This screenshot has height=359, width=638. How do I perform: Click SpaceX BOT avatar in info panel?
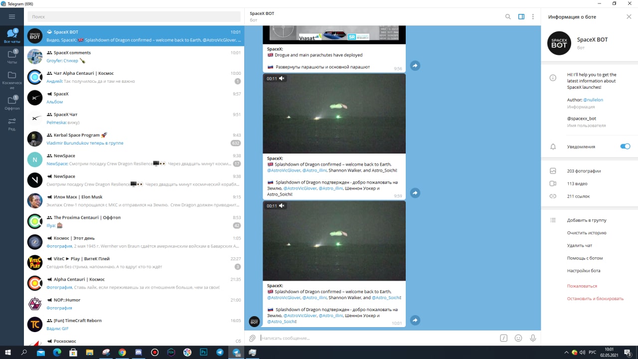pos(559,43)
